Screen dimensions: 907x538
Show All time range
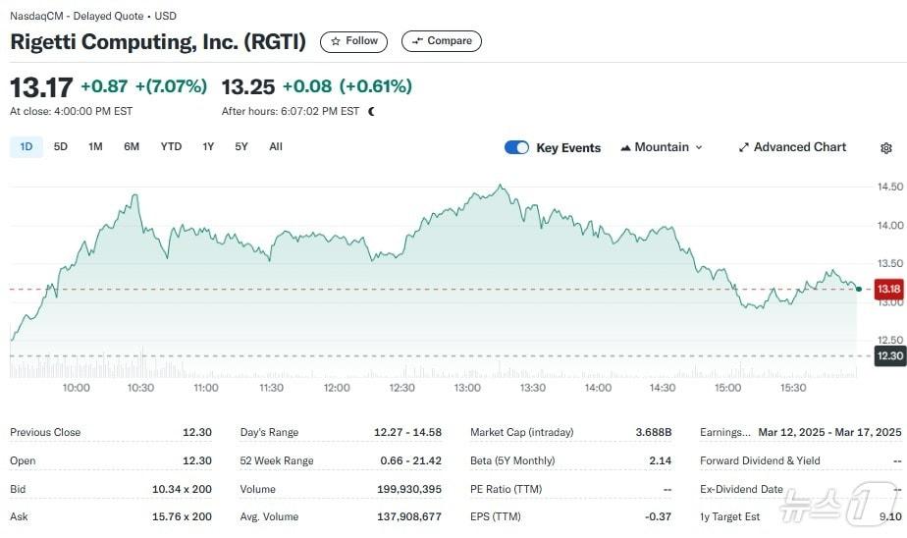(x=276, y=147)
